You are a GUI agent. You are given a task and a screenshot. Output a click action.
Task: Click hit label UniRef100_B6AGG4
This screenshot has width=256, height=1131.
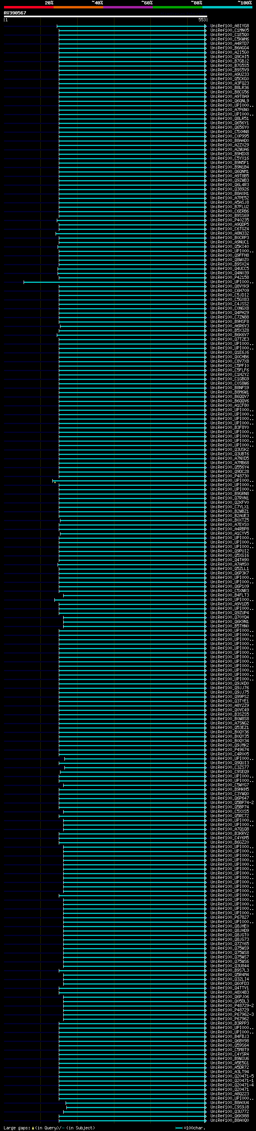230,48
